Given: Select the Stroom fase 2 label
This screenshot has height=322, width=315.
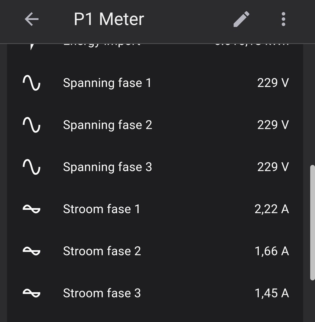Looking at the screenshot, I should [102, 251].
